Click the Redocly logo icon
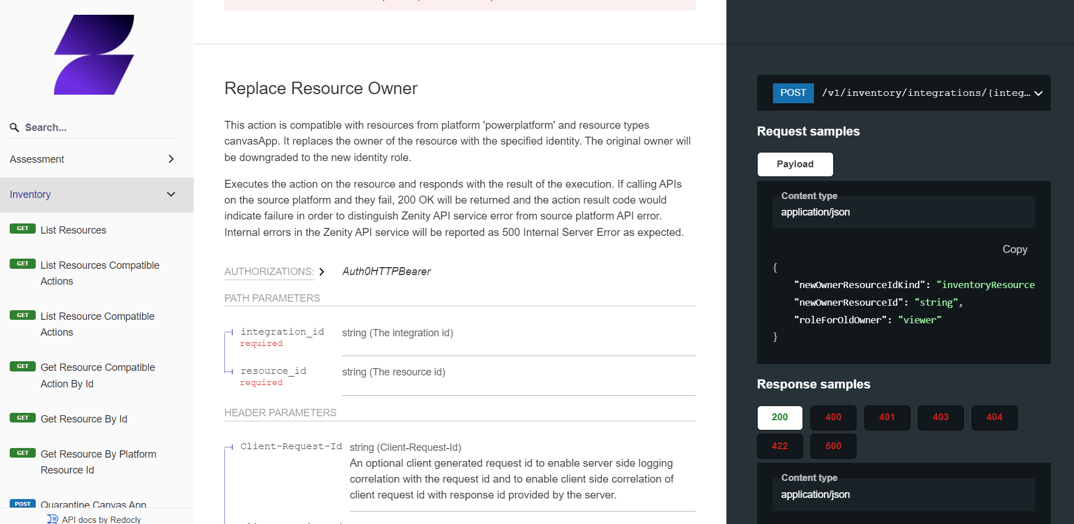The height and width of the screenshot is (524, 1074). (x=52, y=519)
